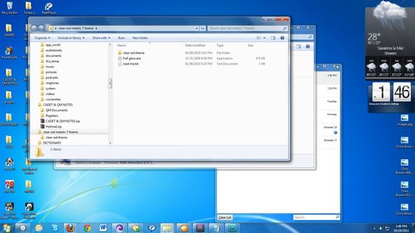The width and height of the screenshot is (415, 233).
Task: Select the GAMES folder on desktop
Action: (9, 30)
